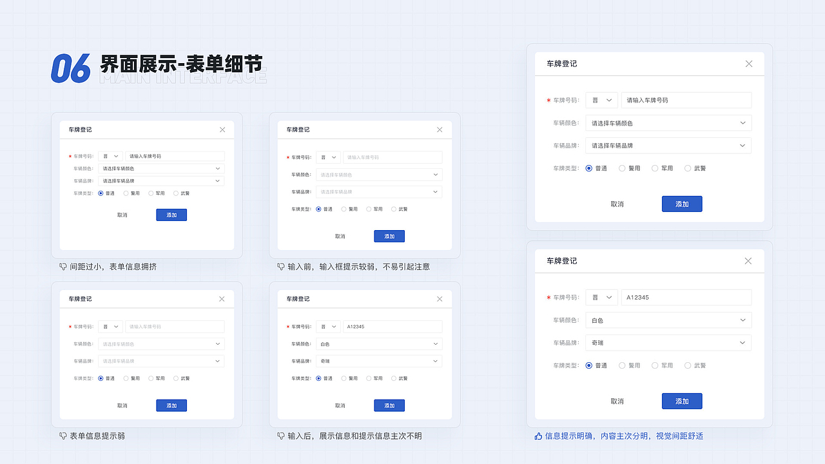Open 晋 province dropdown in 表单信息提示弱 dialog
The image size is (825, 464).
110,327
